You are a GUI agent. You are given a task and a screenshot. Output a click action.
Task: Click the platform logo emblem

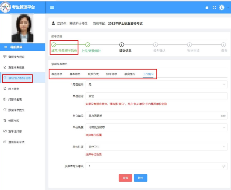tap(5, 7)
